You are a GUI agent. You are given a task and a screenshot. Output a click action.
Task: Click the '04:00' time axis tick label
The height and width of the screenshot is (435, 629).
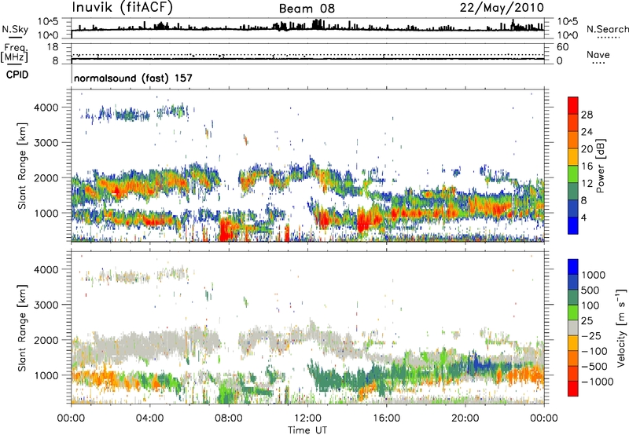(149, 419)
